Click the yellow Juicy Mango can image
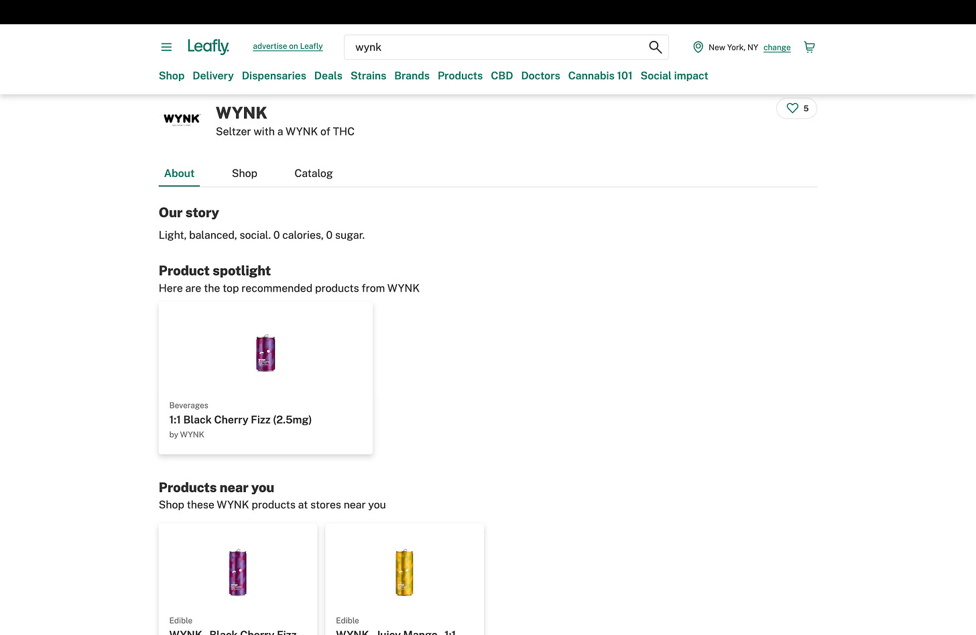The image size is (976, 635). [404, 573]
